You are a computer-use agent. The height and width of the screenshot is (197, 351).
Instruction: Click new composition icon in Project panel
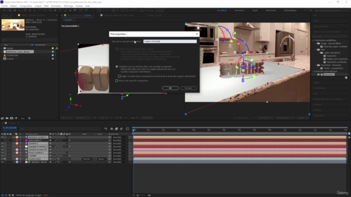pyautogui.click(x=12, y=118)
